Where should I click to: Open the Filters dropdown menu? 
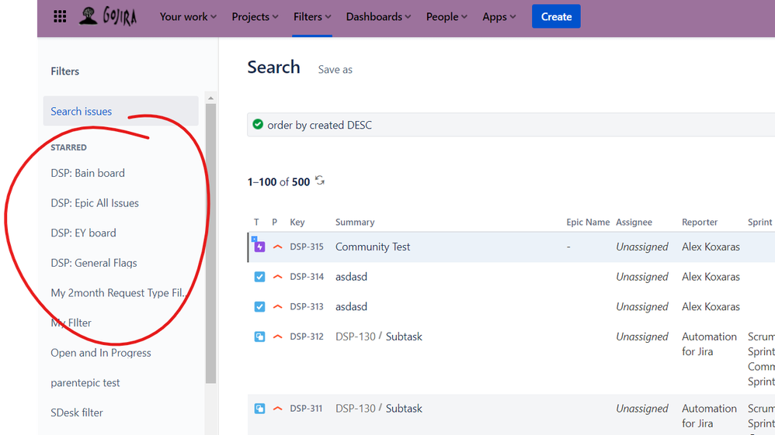tap(312, 17)
